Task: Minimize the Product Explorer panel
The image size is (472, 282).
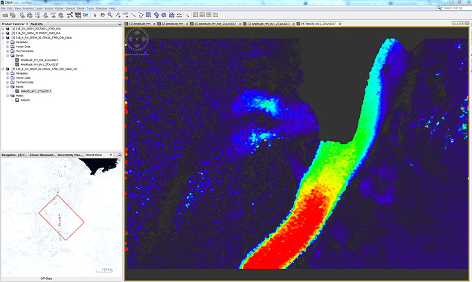Action: point(120,24)
